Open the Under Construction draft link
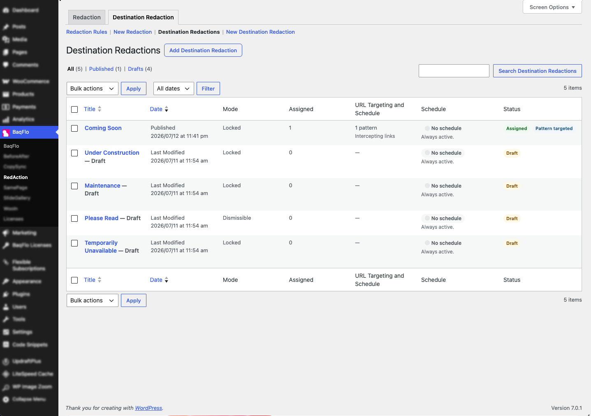591x416 pixels. [x=112, y=153]
